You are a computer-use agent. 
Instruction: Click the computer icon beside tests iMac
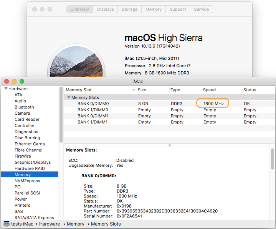click(7, 224)
